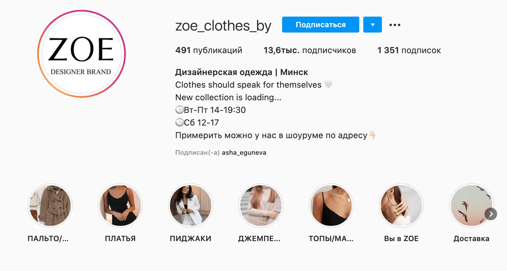Screen dimensions: 507x271
Task: Show more highlights with the right arrow
Action: [x=491, y=214]
